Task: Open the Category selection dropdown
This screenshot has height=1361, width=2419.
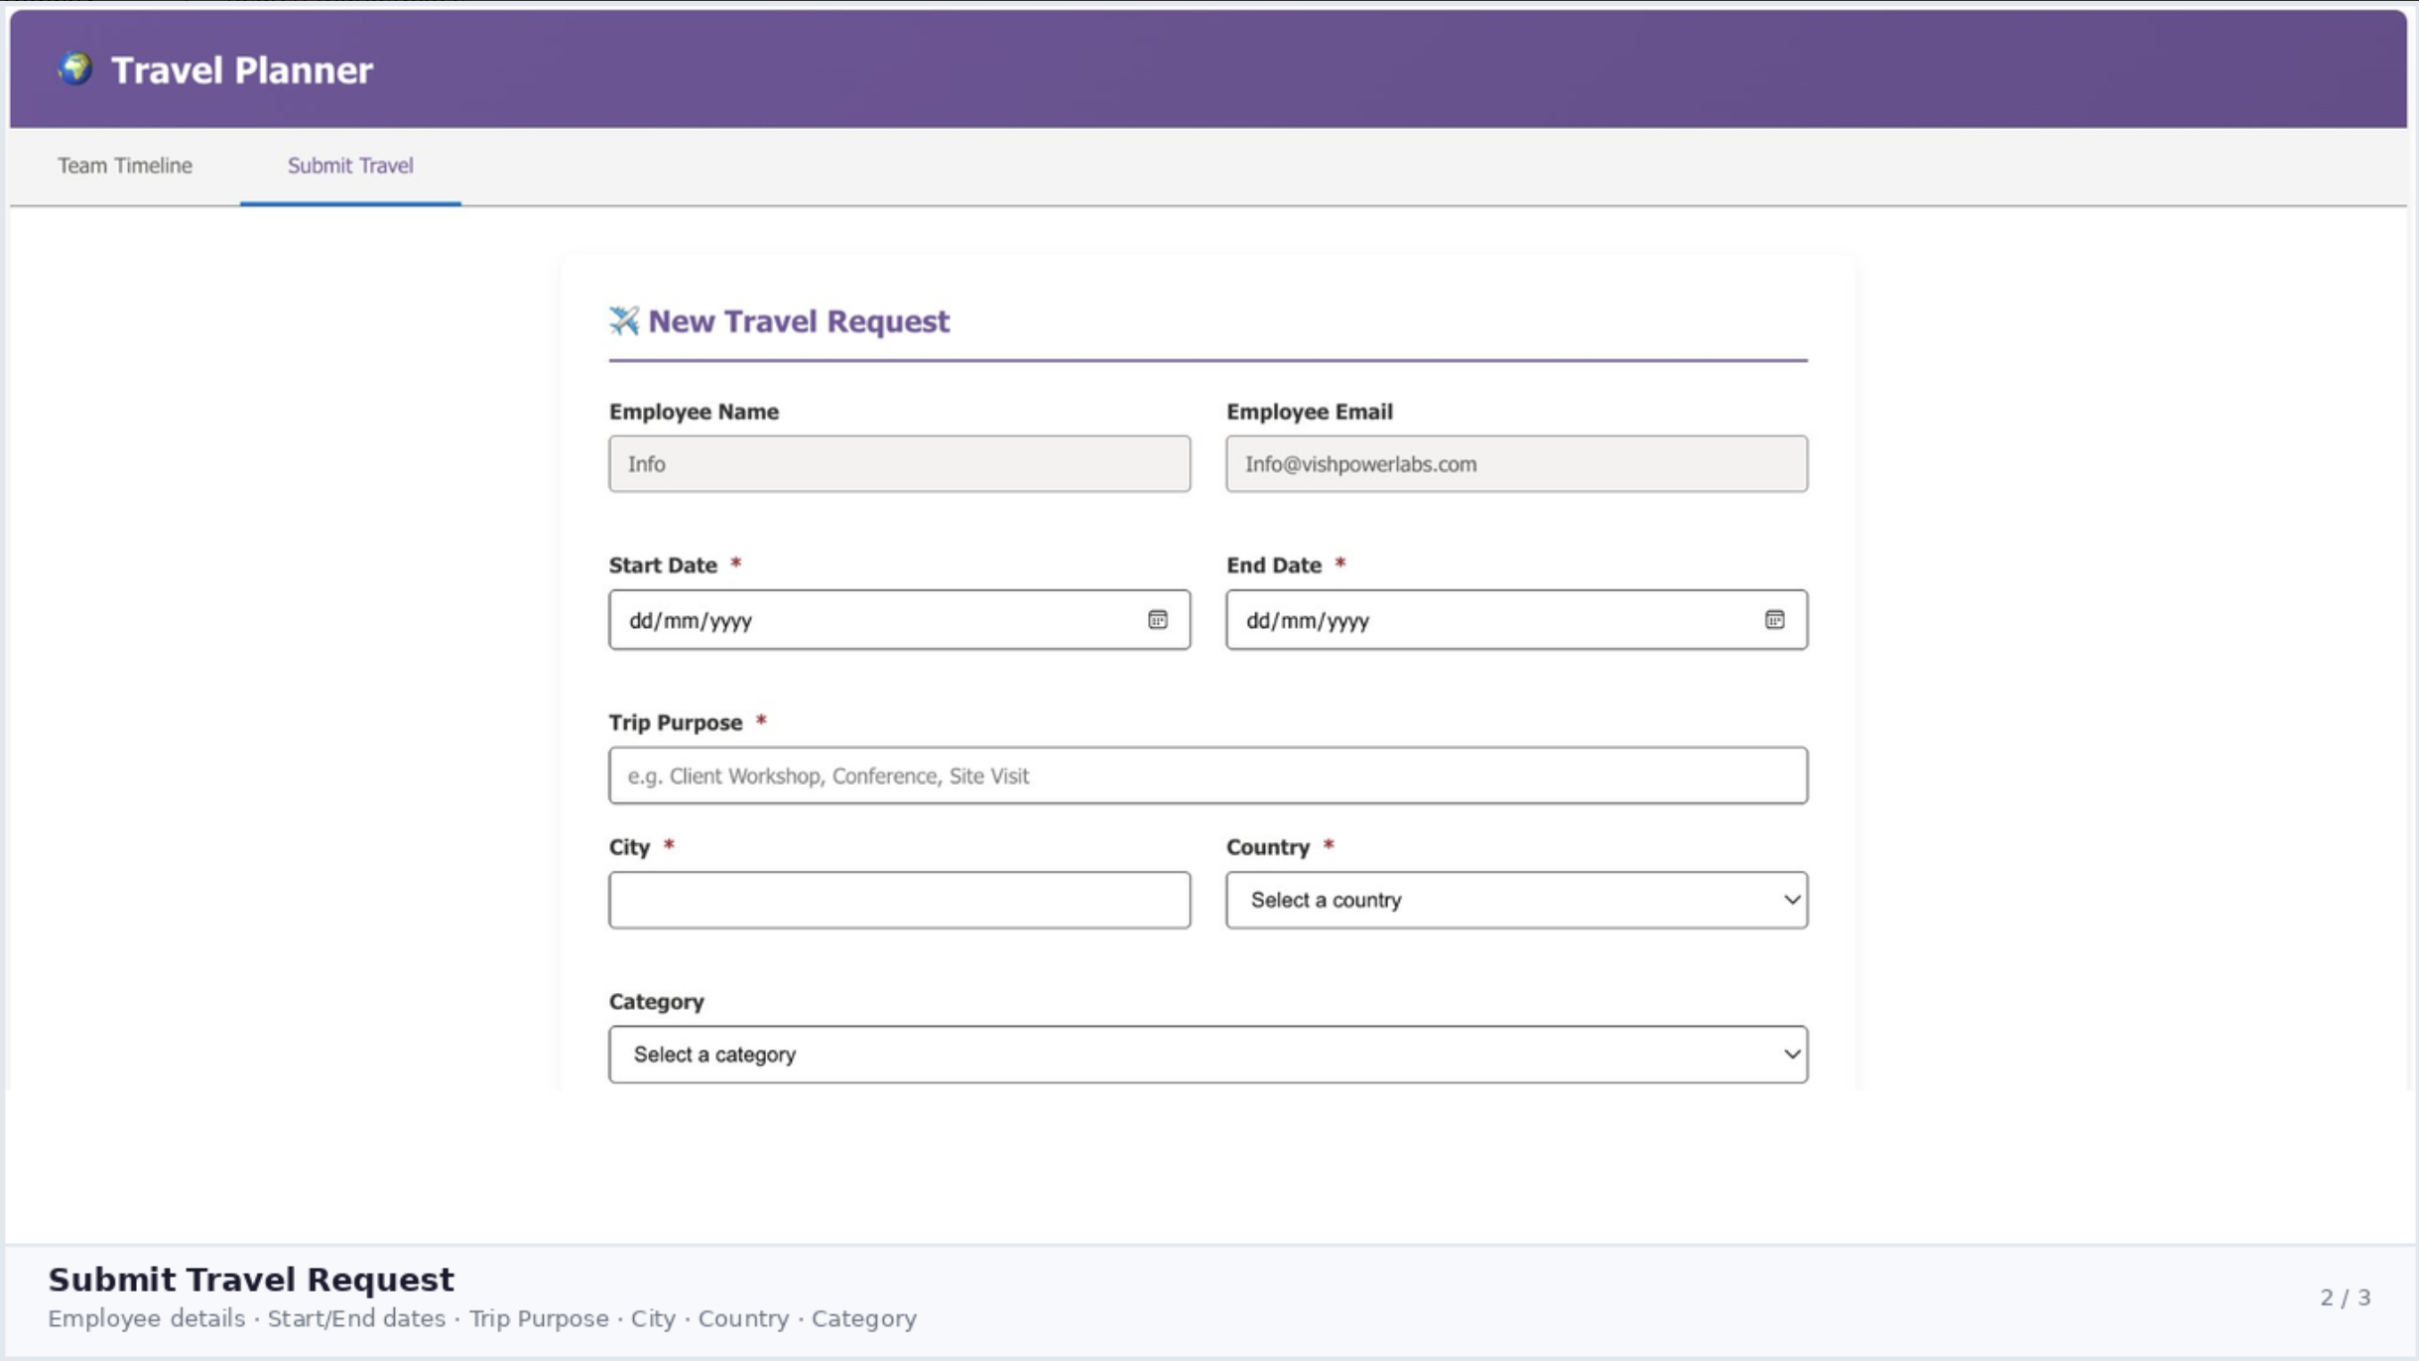Action: (x=1207, y=1053)
